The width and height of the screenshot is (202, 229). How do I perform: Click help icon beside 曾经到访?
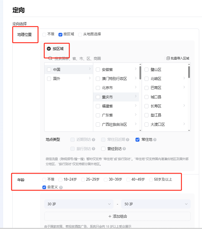pyautogui.click(x=124, y=149)
